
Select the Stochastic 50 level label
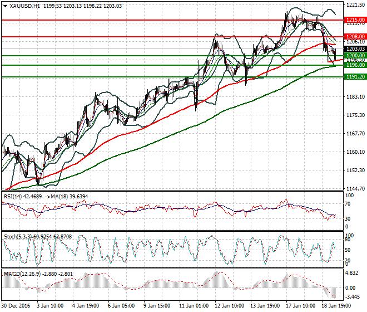point(348,250)
